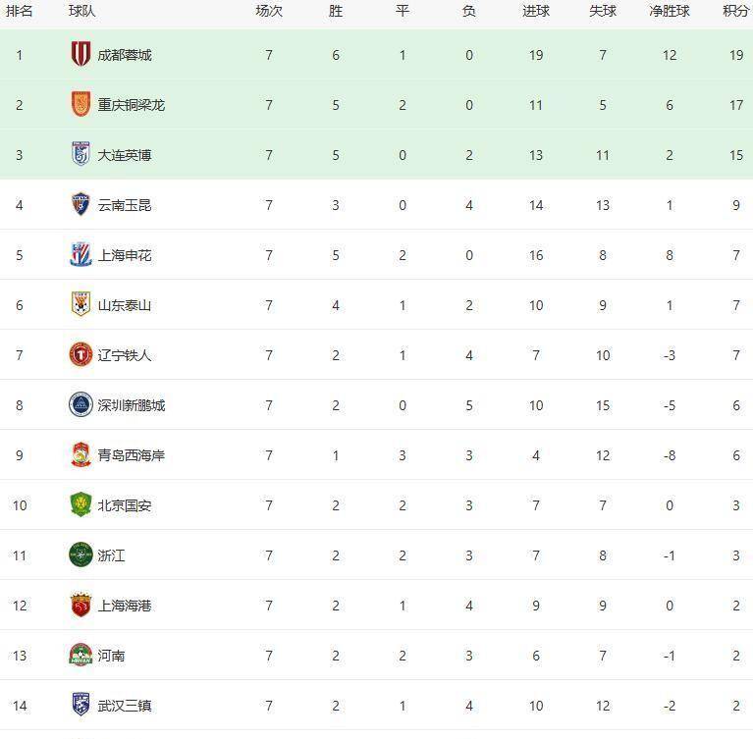
Task: Click the 辽宁铁人 round logo
Action: [x=81, y=355]
